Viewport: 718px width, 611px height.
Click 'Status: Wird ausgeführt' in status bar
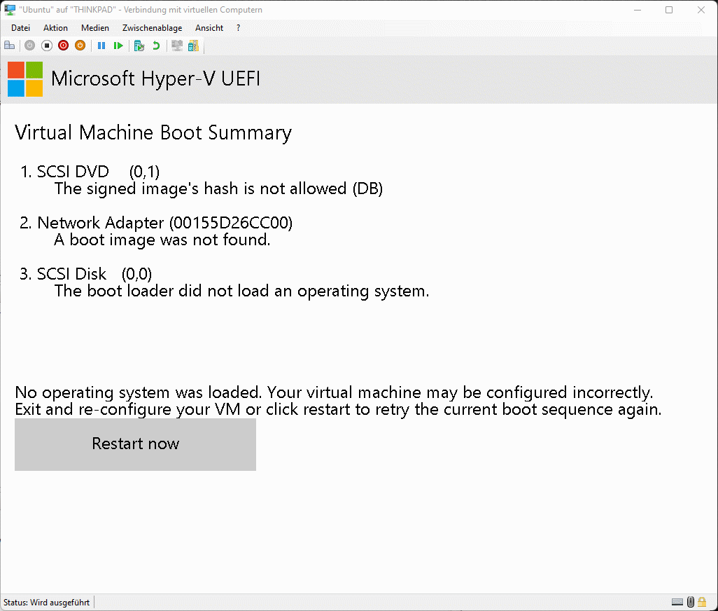(46, 603)
